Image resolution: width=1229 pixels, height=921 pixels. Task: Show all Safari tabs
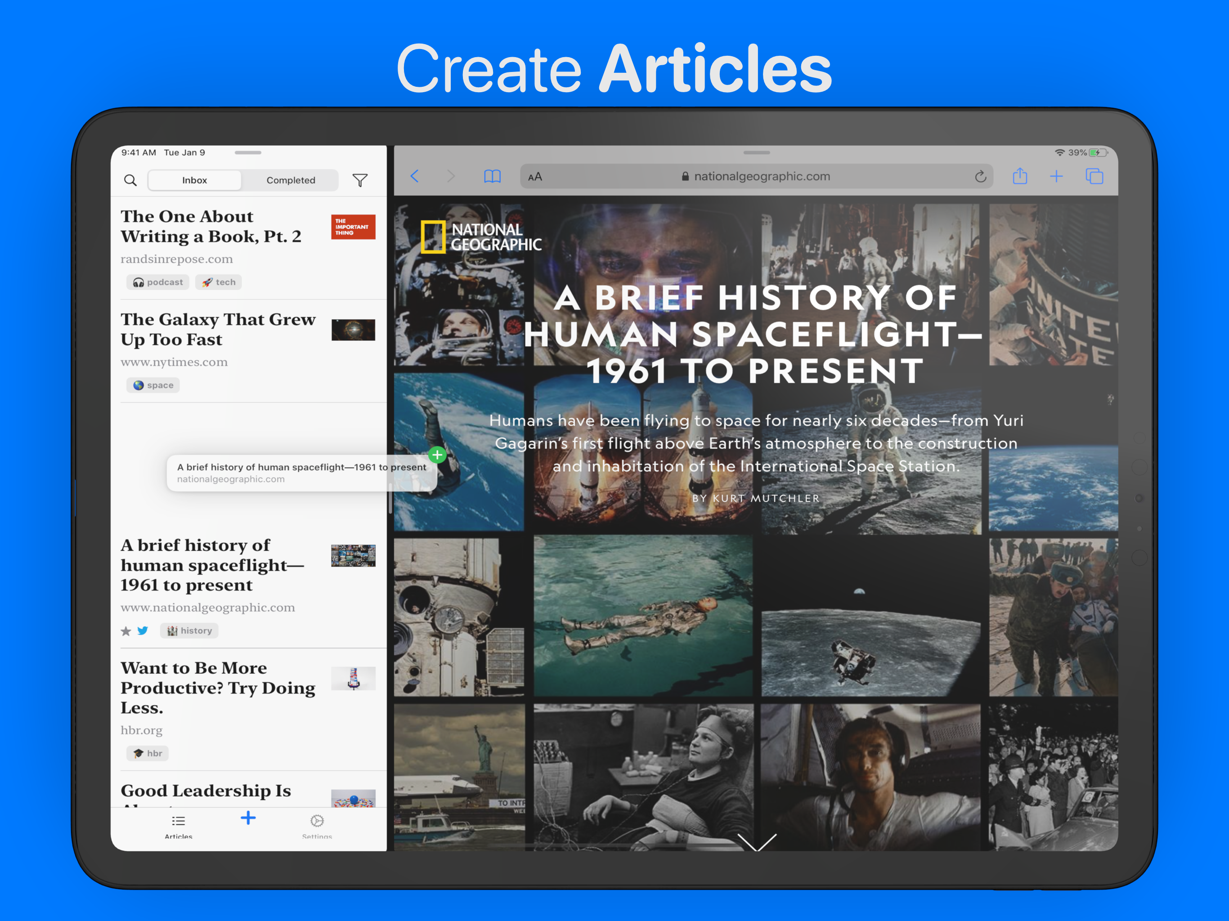click(1094, 176)
